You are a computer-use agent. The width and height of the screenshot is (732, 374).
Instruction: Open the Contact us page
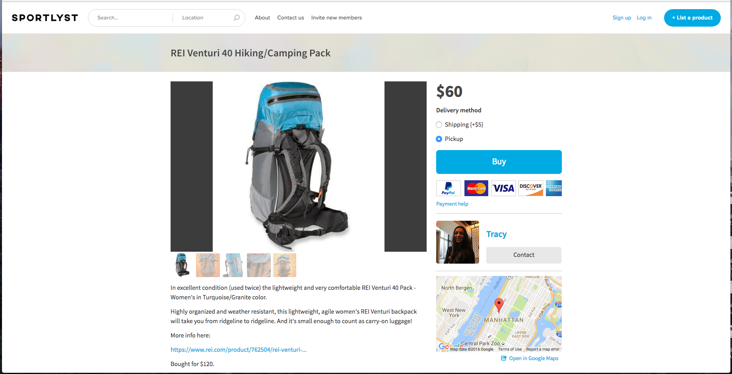coord(291,18)
